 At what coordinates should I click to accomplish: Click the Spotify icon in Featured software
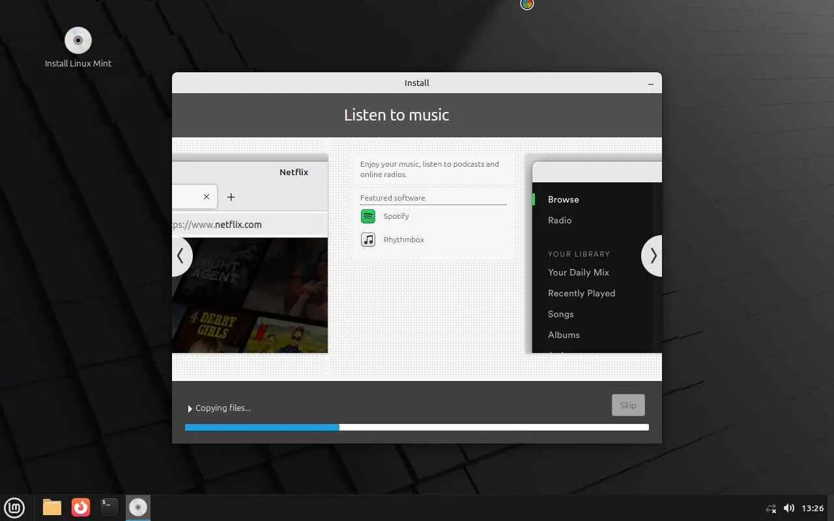[368, 216]
